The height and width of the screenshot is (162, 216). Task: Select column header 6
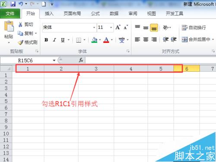(187, 69)
